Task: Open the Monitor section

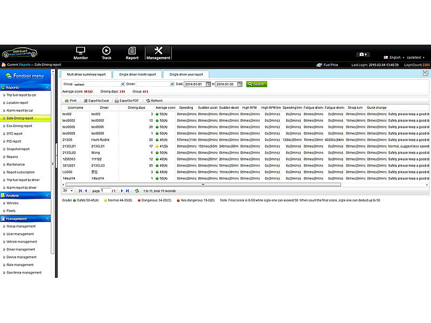Action: [80, 53]
